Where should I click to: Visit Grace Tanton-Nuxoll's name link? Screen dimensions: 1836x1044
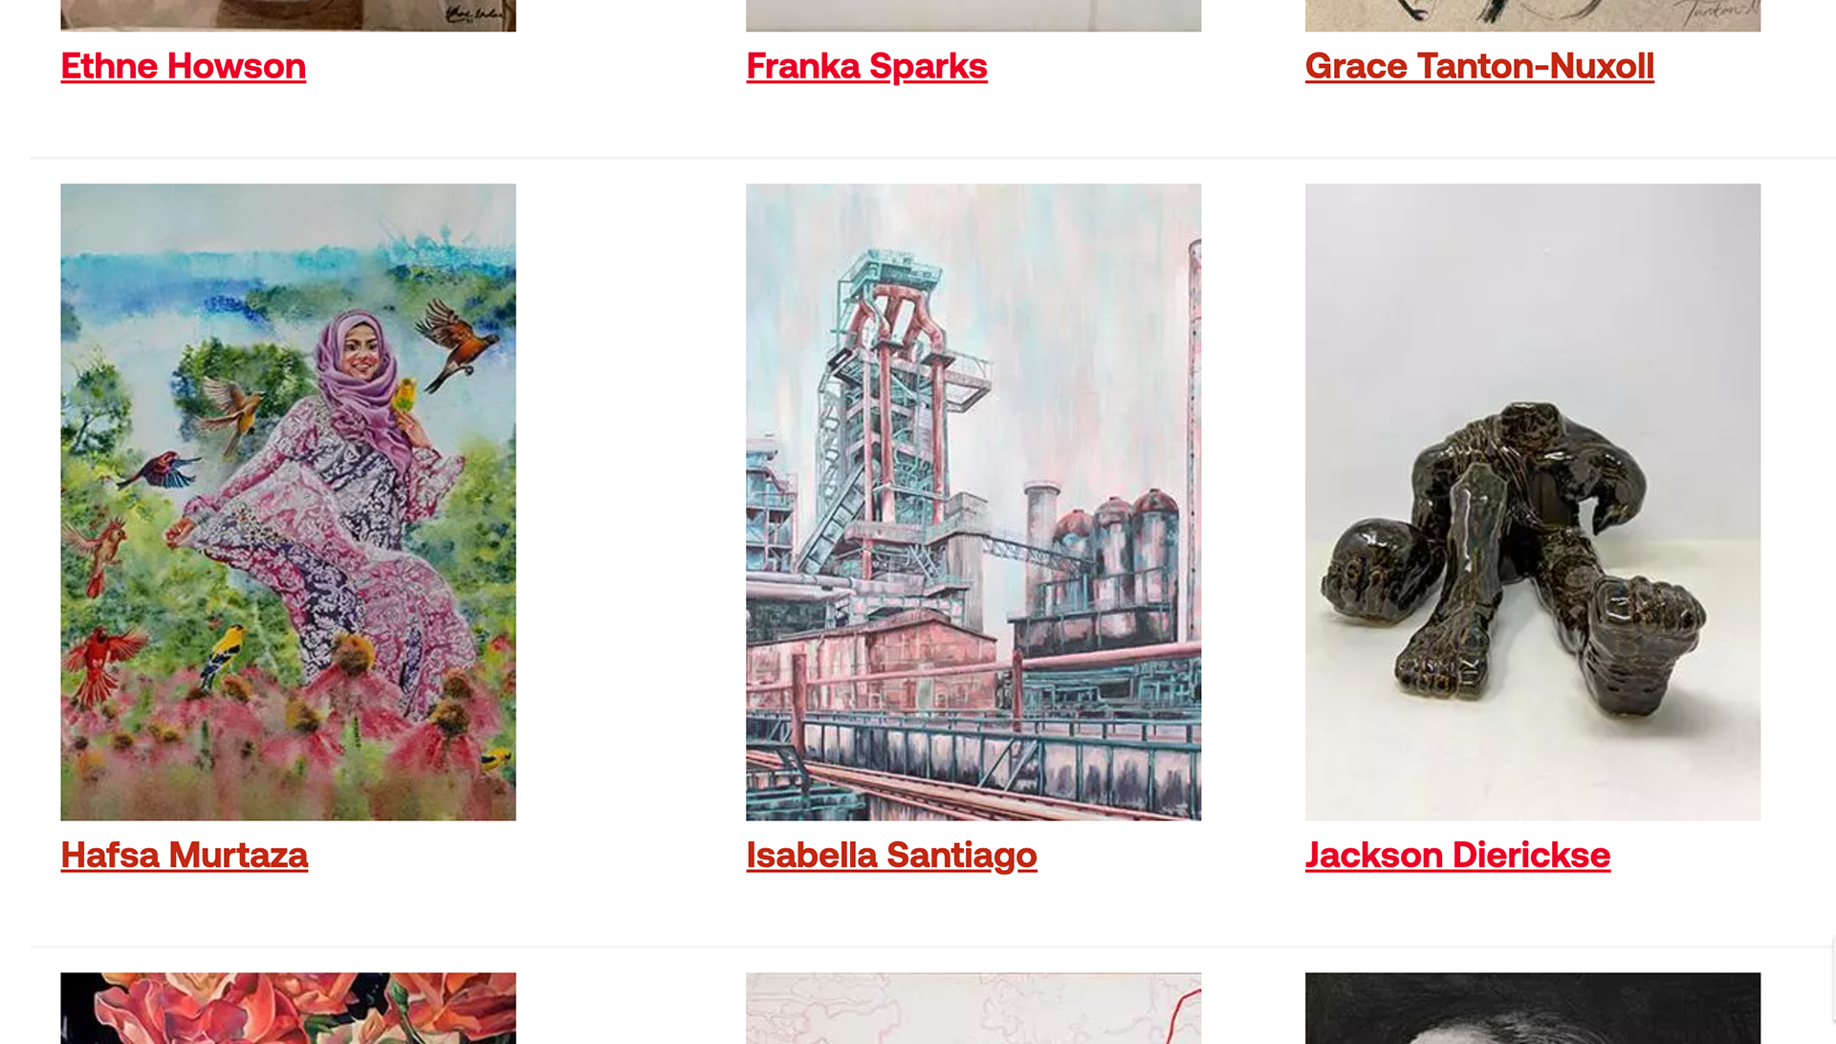click(1479, 66)
